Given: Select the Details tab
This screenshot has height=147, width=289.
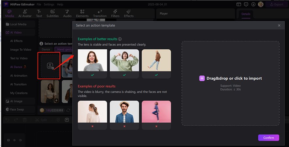Looking at the screenshot, I should [x=246, y=14].
